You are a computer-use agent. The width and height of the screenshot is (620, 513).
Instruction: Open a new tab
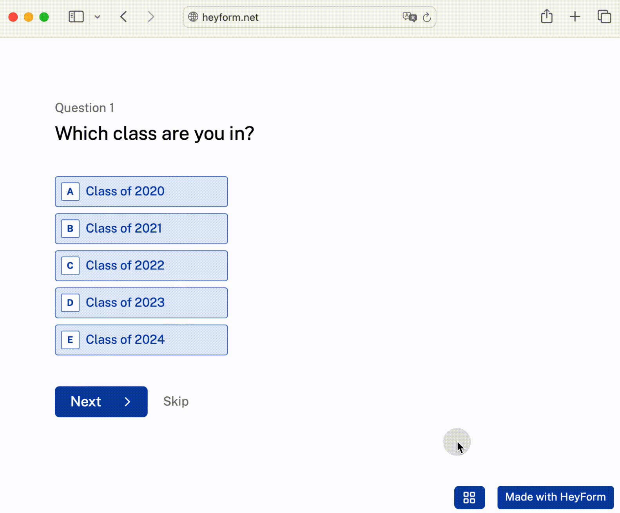pyautogui.click(x=575, y=16)
